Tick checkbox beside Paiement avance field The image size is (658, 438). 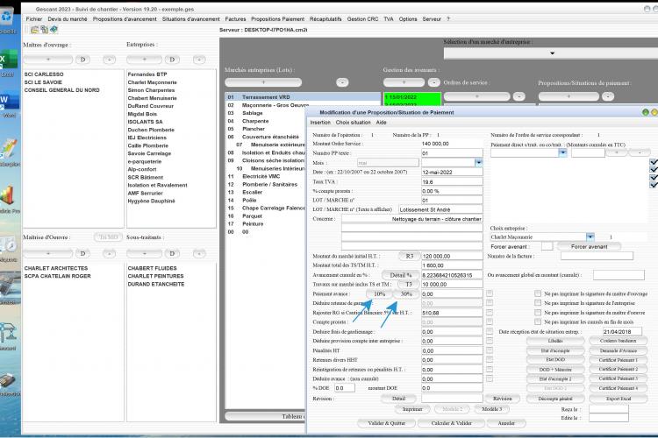coord(490,293)
